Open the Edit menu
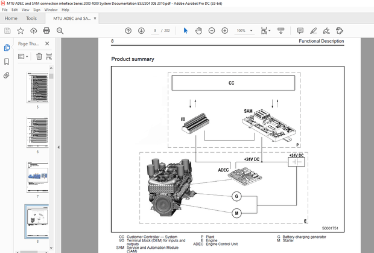The width and height of the screenshot is (374, 253). [x=14, y=10]
